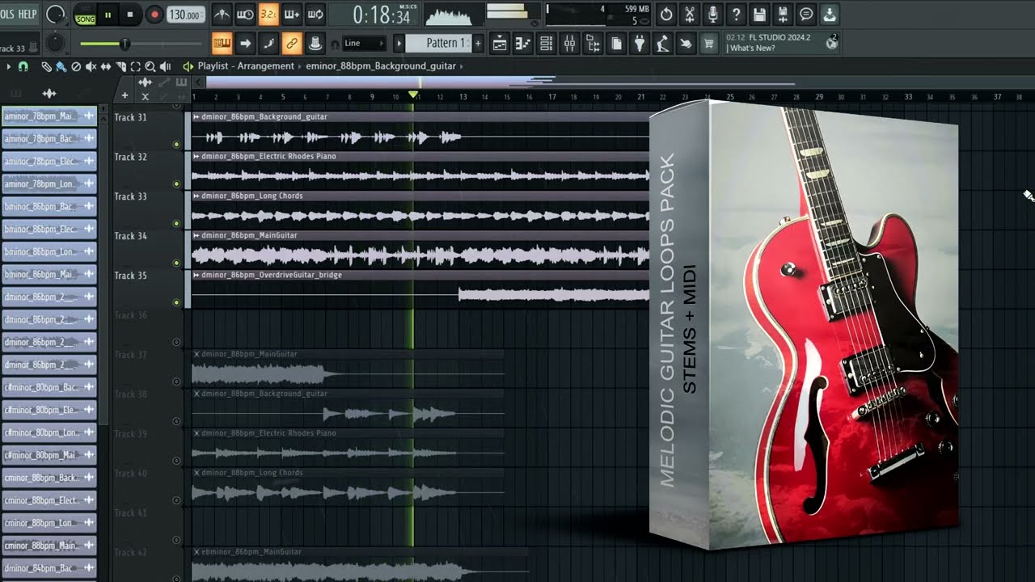The width and height of the screenshot is (1035, 582).
Task: Click the one-click recording microphone icon
Action: pyautogui.click(x=713, y=15)
